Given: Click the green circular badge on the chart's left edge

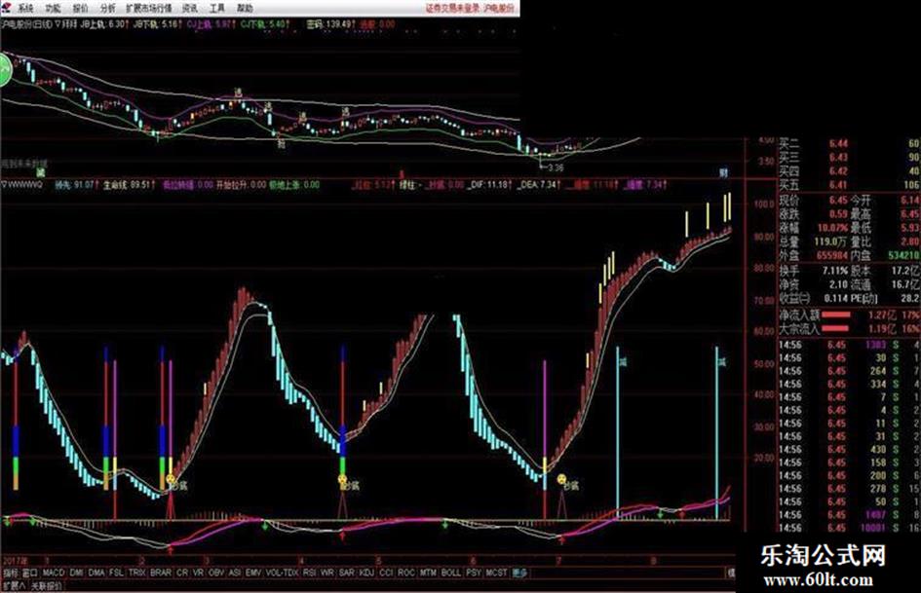Looking at the screenshot, I should pos(4,69).
